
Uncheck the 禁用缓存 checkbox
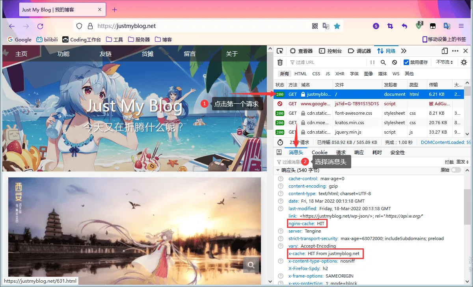406,62
